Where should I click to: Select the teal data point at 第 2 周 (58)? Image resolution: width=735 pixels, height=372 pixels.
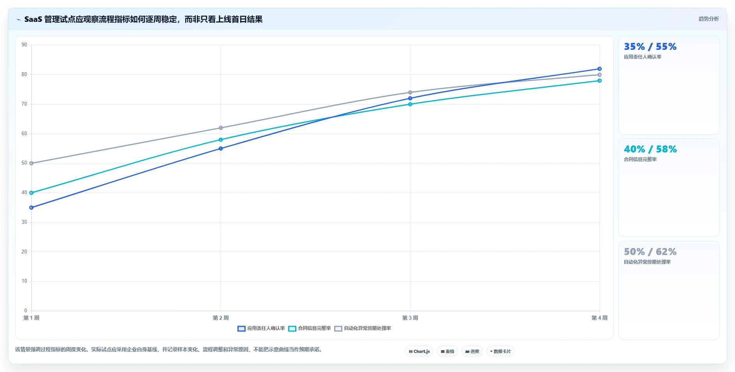(x=221, y=140)
